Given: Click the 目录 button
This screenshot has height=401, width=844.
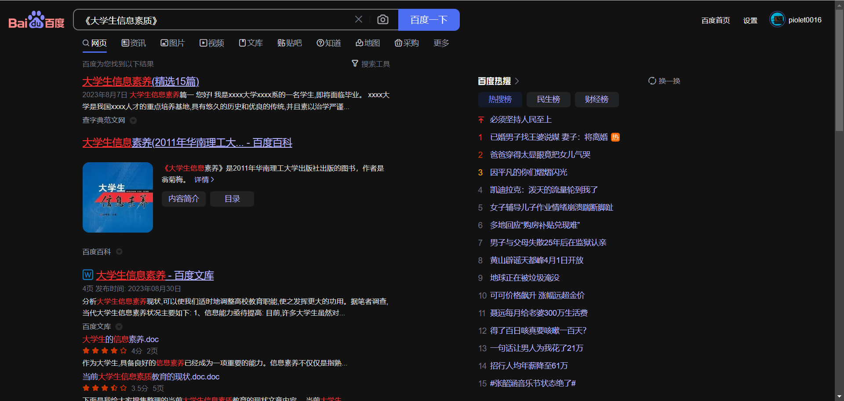Looking at the screenshot, I should [232, 199].
